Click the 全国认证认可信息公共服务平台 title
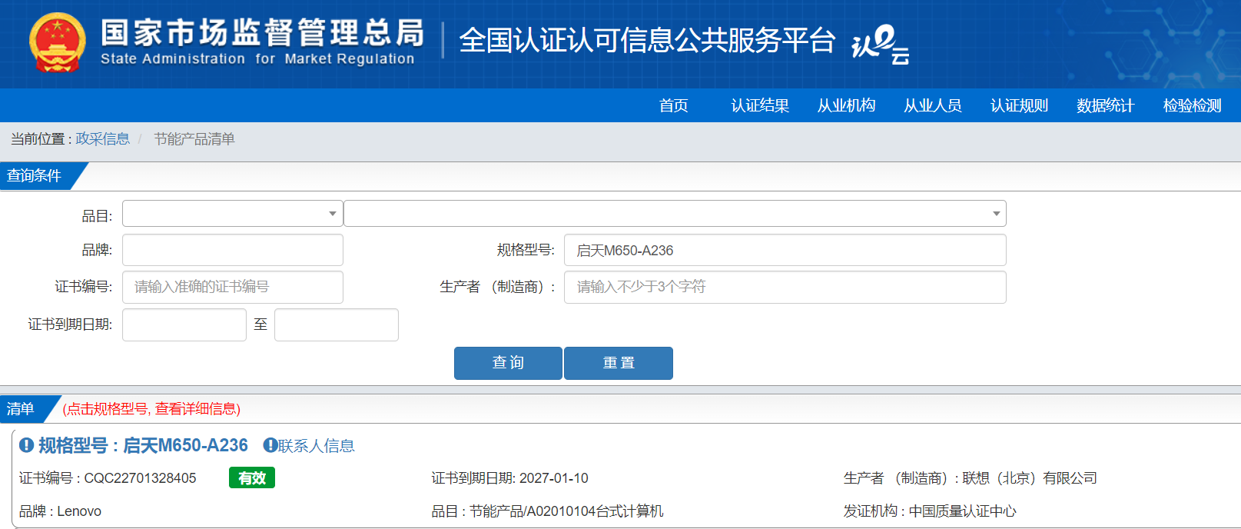This screenshot has width=1241, height=529. (647, 41)
